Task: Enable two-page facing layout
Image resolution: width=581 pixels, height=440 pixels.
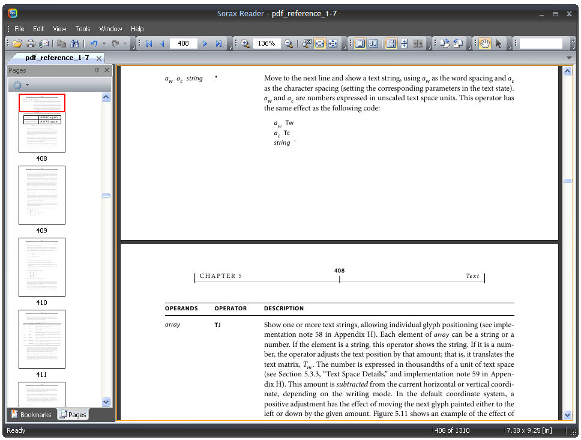Action: [x=373, y=44]
